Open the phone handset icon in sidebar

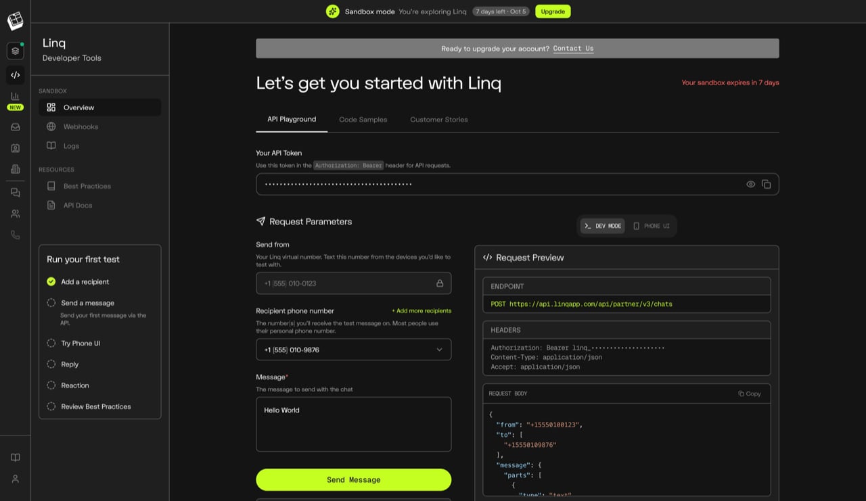(x=15, y=235)
